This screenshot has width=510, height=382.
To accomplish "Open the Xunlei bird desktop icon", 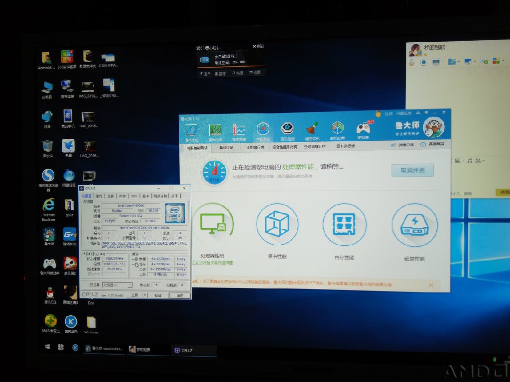I will (x=68, y=148).
